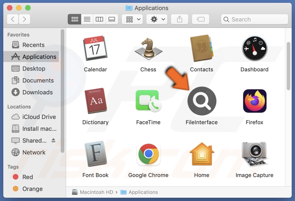The image size is (295, 201).
Task: Go forward with the right chevron button
Action: 24,19
